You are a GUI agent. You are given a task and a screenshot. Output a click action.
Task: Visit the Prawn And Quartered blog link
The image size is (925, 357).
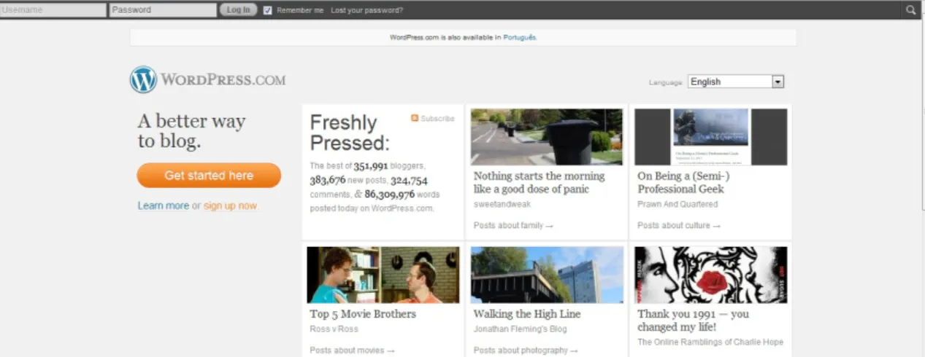[x=678, y=205]
